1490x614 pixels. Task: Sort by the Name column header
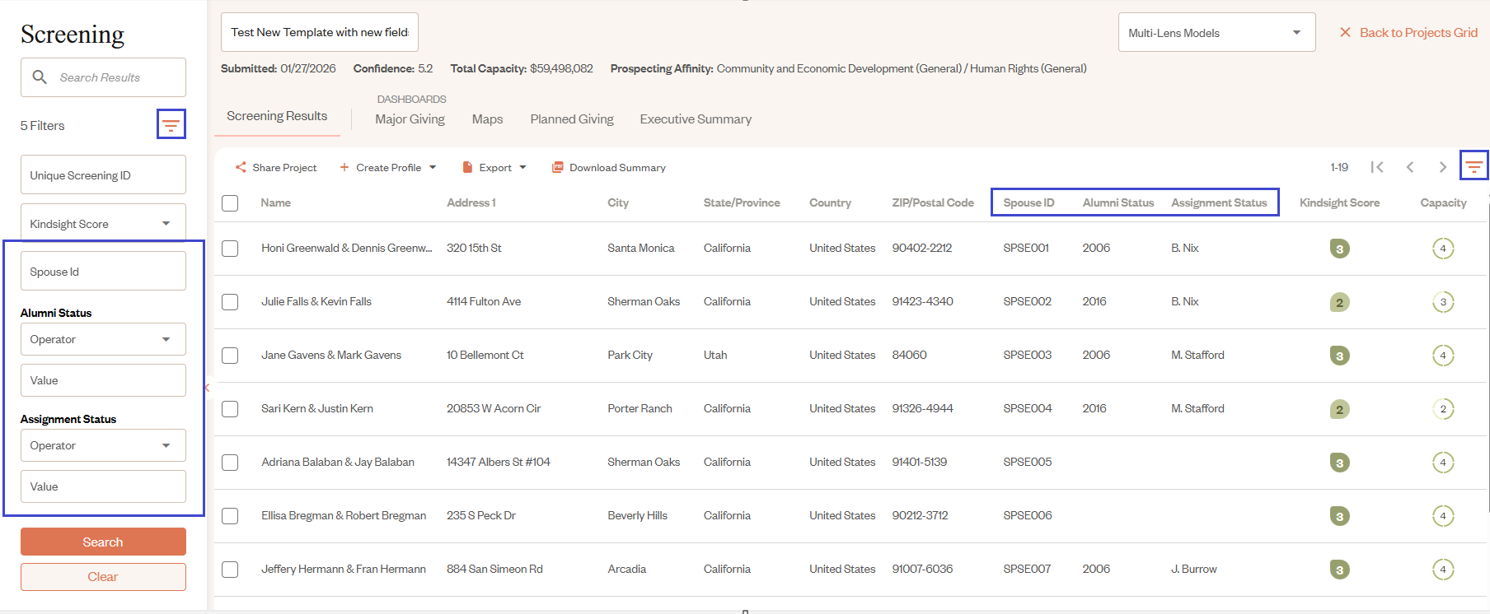pos(275,202)
